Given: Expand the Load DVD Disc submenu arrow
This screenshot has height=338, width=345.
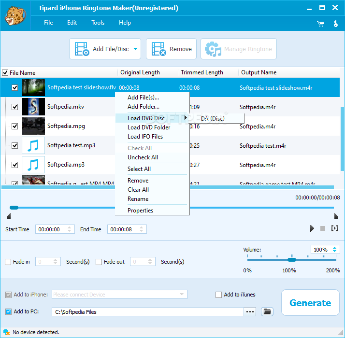Looking at the screenshot, I should pyautogui.click(x=186, y=118).
